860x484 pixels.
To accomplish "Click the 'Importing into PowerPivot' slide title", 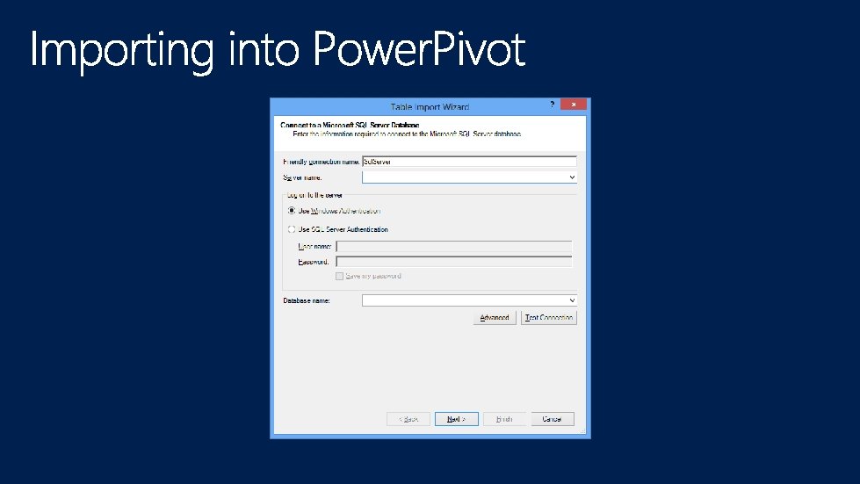I will [x=278, y=50].
